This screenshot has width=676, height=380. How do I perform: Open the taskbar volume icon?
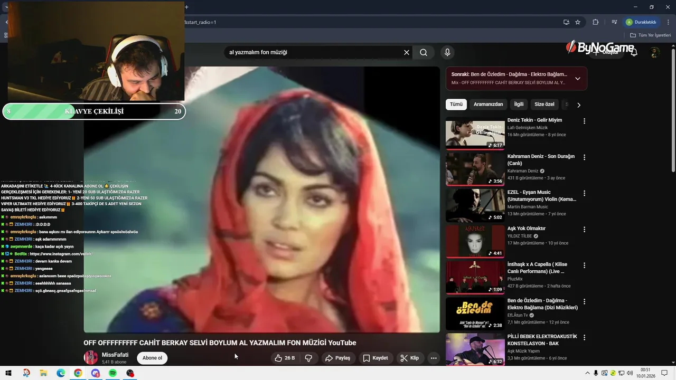pyautogui.click(x=630, y=373)
